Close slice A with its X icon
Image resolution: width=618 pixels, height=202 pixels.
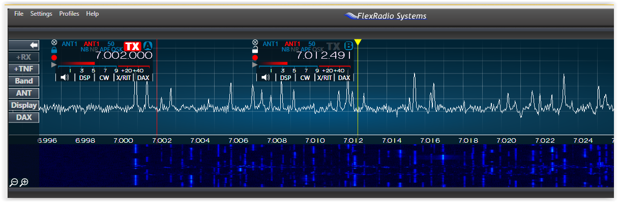(54, 43)
